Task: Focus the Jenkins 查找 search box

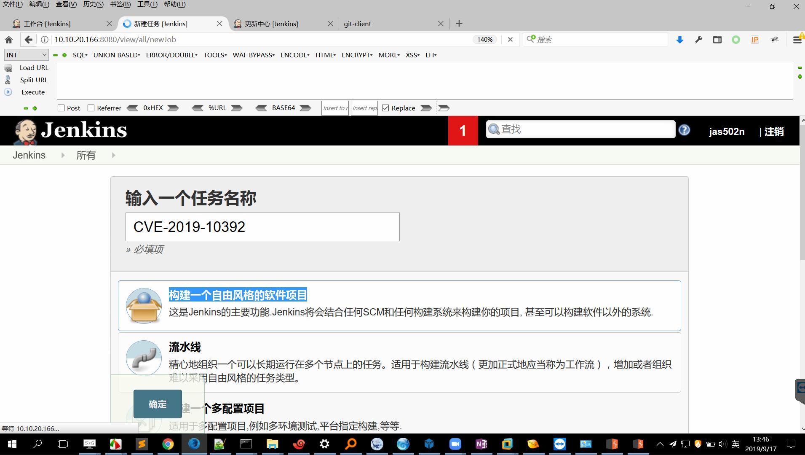Action: [x=580, y=129]
